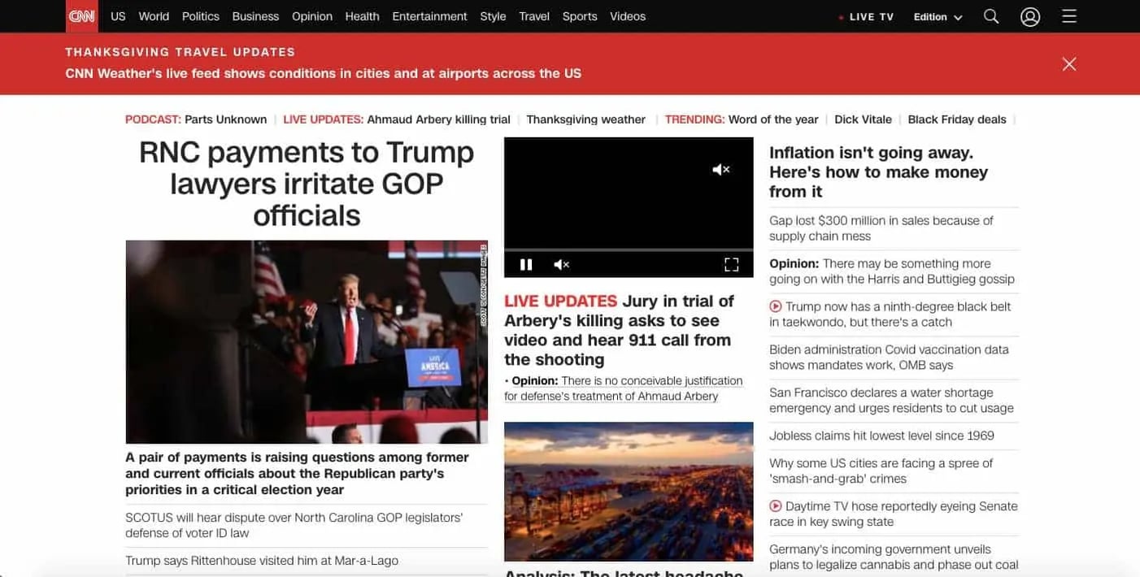Screen dimensions: 1140x577
Task: Expand the Edition dropdown
Action: [x=938, y=17]
